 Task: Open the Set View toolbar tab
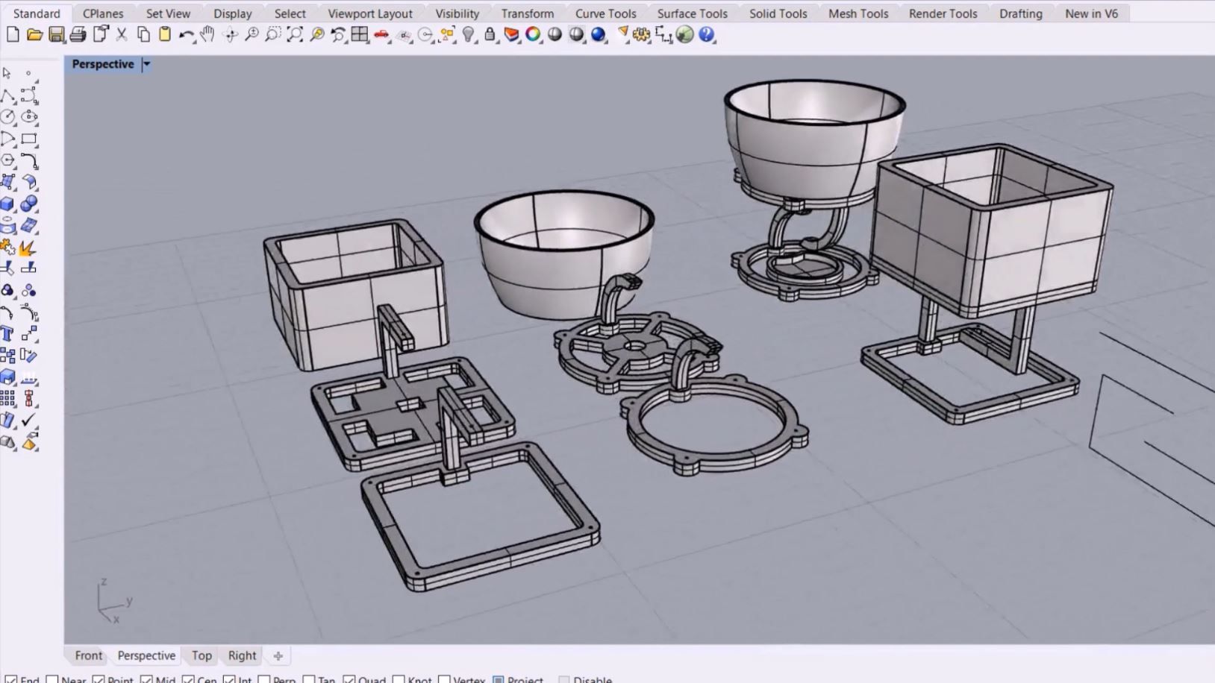tap(168, 13)
